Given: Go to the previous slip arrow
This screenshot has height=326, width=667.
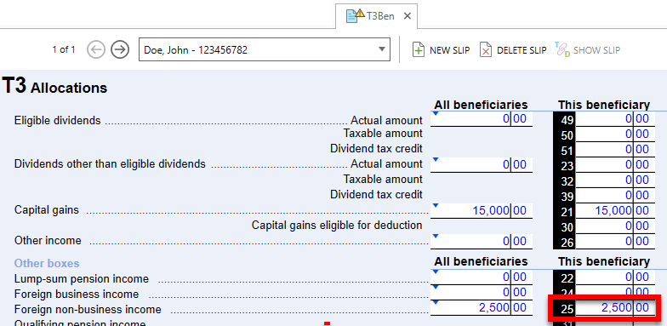Looking at the screenshot, I should (x=96, y=49).
